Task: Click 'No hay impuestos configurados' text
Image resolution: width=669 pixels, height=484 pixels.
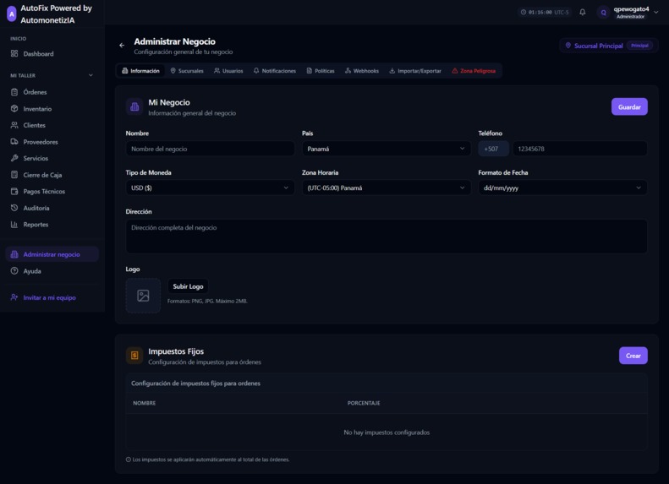Action: point(387,432)
